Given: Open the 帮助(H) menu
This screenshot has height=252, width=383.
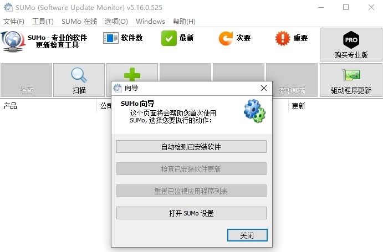Looking at the screenshot, I should pyautogui.click(x=184, y=22).
